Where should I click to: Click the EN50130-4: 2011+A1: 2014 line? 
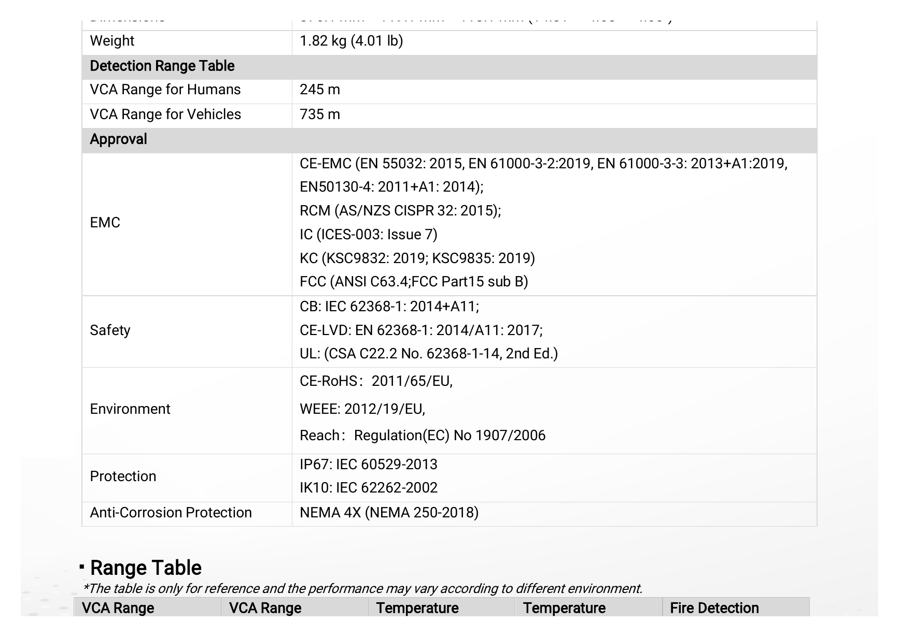(x=391, y=187)
